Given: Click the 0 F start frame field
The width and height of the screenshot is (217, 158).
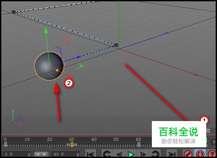Looking at the screenshot, I should click(17, 155).
